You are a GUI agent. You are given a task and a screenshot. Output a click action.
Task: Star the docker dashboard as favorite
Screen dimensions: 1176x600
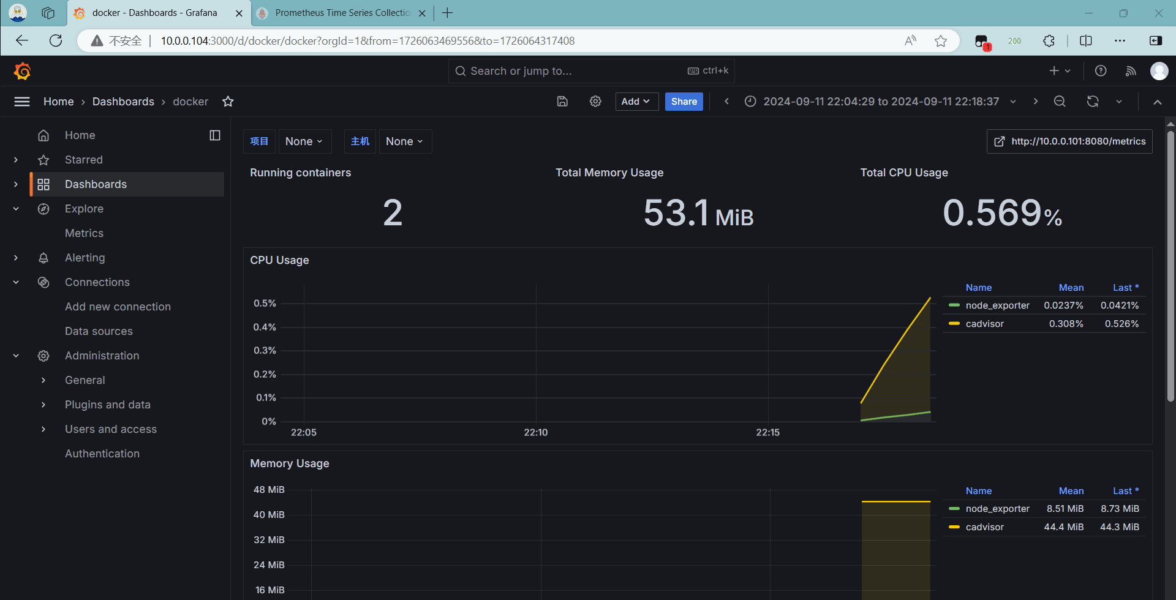point(228,102)
